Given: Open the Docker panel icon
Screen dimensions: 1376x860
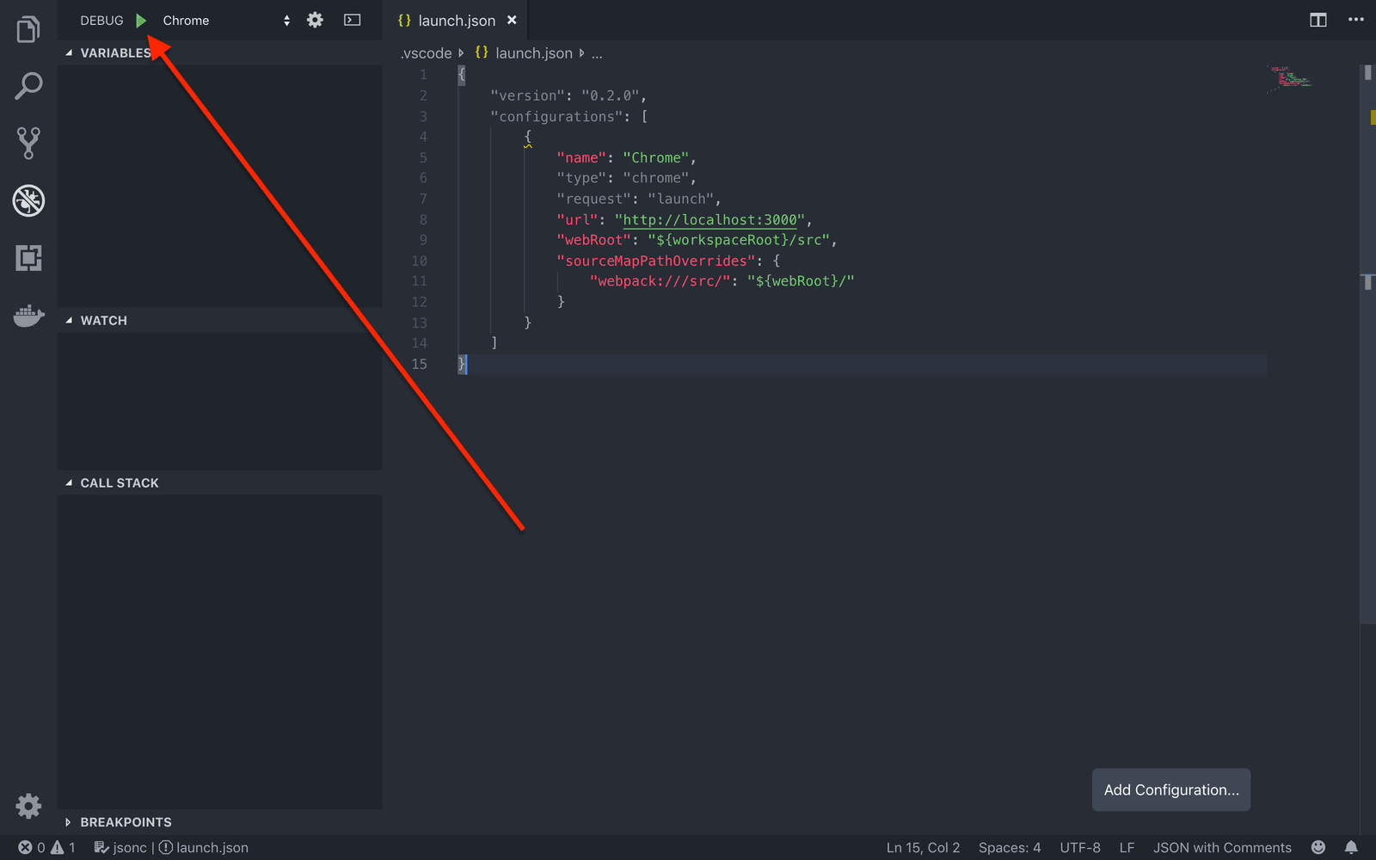Looking at the screenshot, I should tap(28, 316).
